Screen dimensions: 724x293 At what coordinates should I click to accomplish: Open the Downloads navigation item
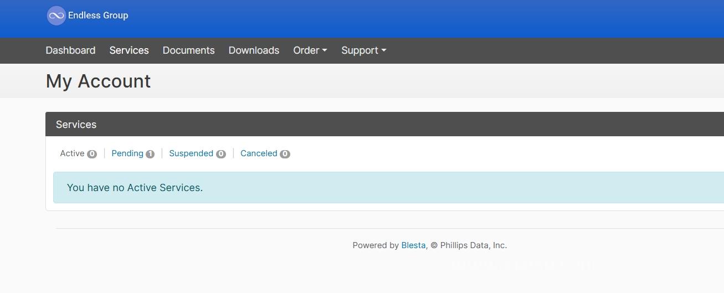point(254,50)
